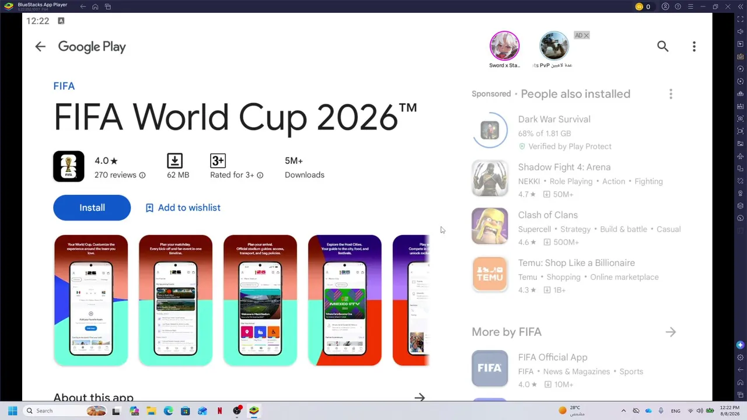Show hidden system tray icons
This screenshot has width=747, height=420.
(x=623, y=411)
